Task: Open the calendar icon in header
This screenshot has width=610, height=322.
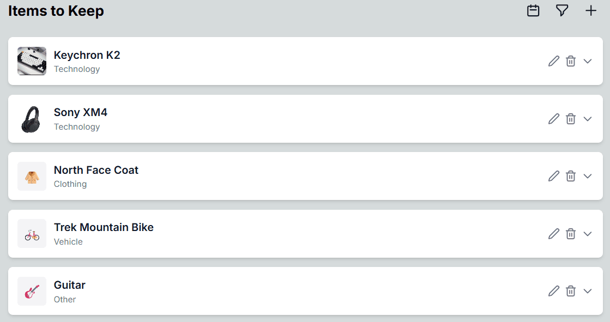Action: 533,10
